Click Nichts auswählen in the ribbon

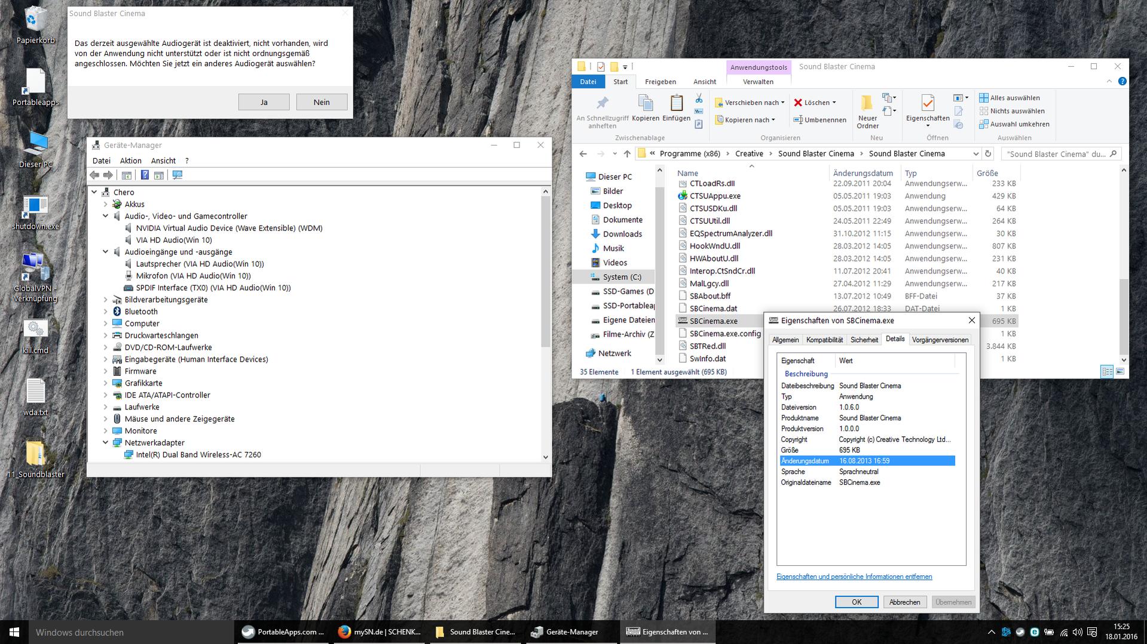1012,111
